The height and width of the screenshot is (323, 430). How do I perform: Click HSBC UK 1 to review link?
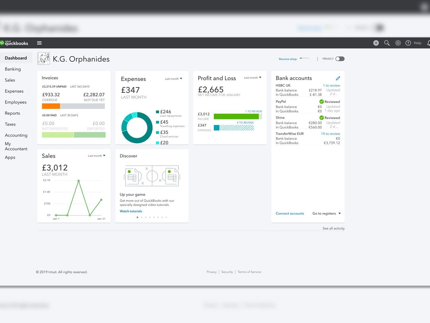click(x=331, y=86)
